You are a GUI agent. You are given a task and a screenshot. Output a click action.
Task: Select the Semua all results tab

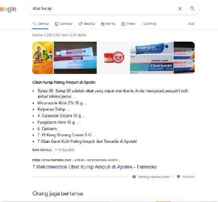(40, 24)
